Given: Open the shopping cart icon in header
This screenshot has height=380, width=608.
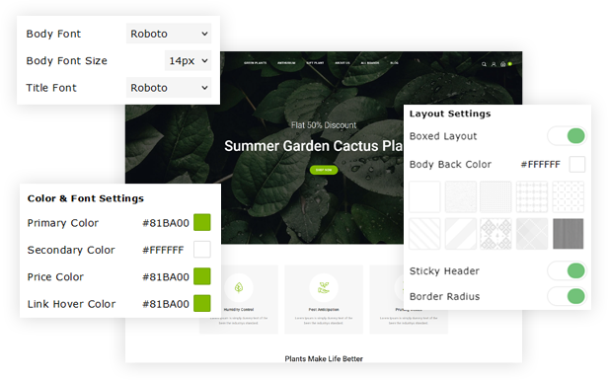Looking at the screenshot, I should (x=503, y=64).
